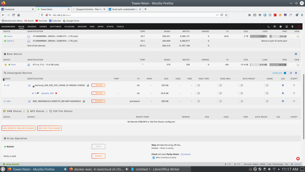This screenshot has height=172, width=305.
Task: Click ADD REMOTE SMB/NFS SHARE button
Action: 19,128
